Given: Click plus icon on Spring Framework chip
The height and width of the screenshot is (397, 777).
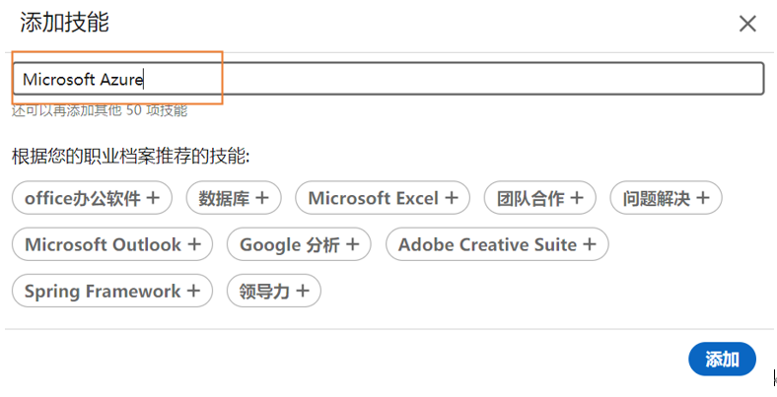Looking at the screenshot, I should tap(193, 291).
